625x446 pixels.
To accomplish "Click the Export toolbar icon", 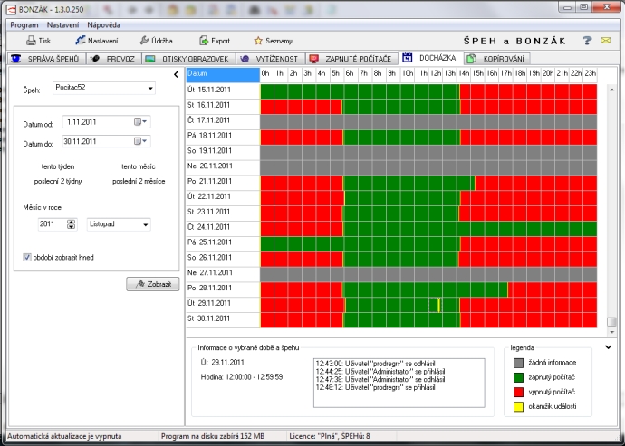I will point(204,41).
